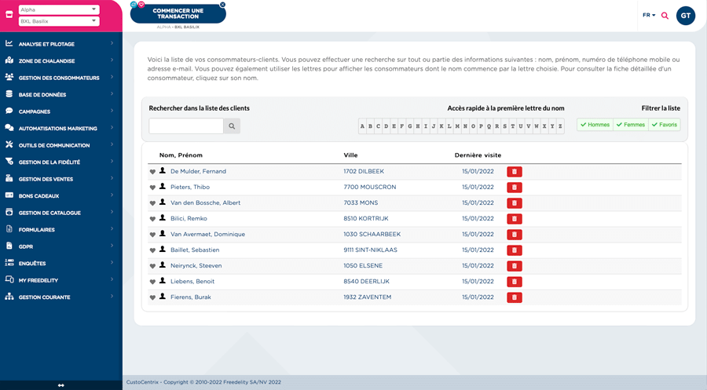Click the GT user avatar
This screenshot has height=390, width=707.
pos(686,16)
